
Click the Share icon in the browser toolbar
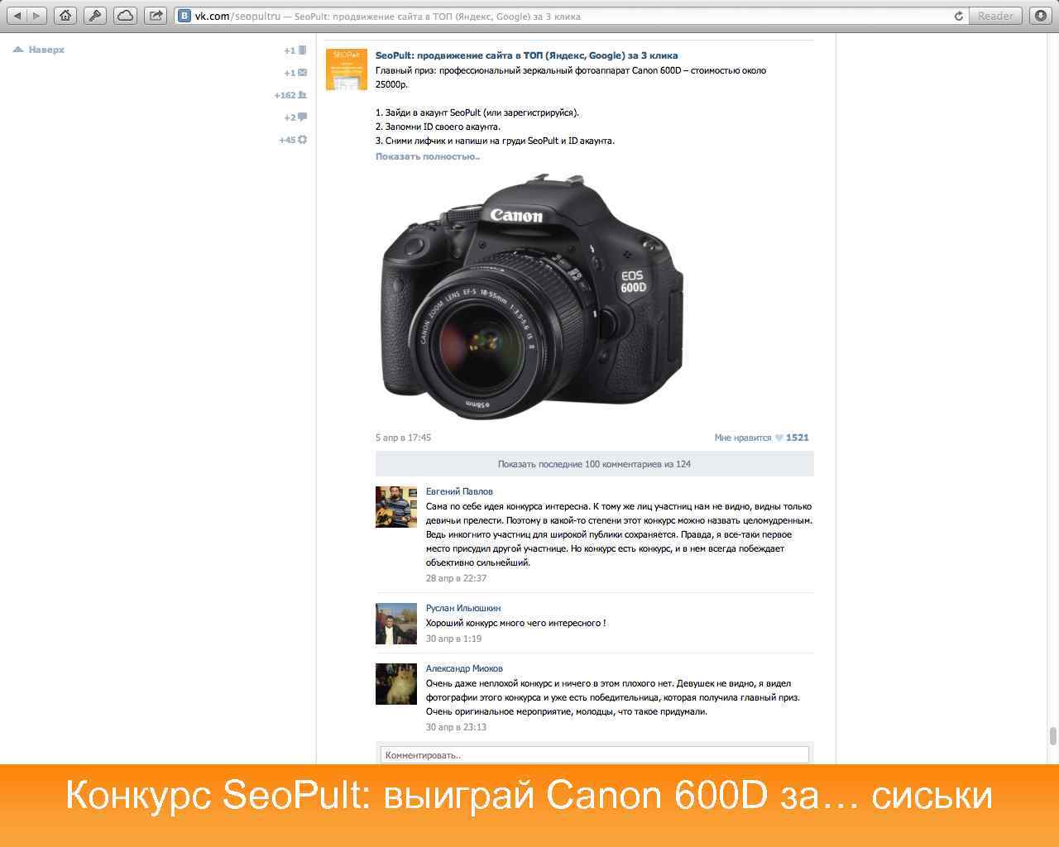click(154, 15)
